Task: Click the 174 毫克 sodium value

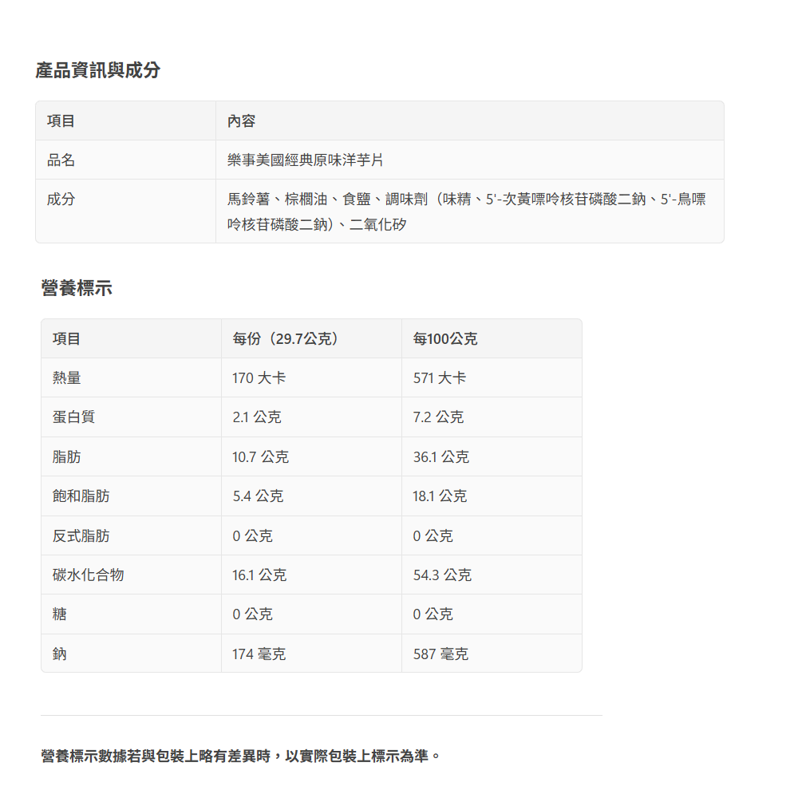Action: click(x=259, y=654)
